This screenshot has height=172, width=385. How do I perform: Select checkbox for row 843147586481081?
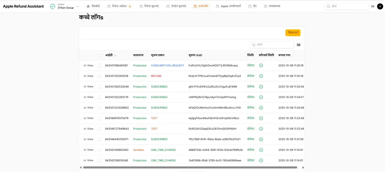99,66
